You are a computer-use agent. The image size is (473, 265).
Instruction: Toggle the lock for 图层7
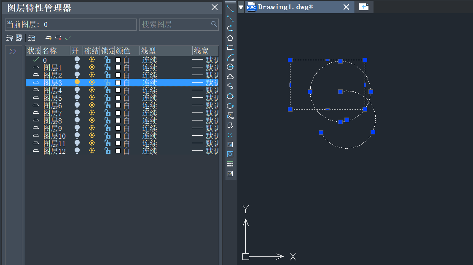107,113
